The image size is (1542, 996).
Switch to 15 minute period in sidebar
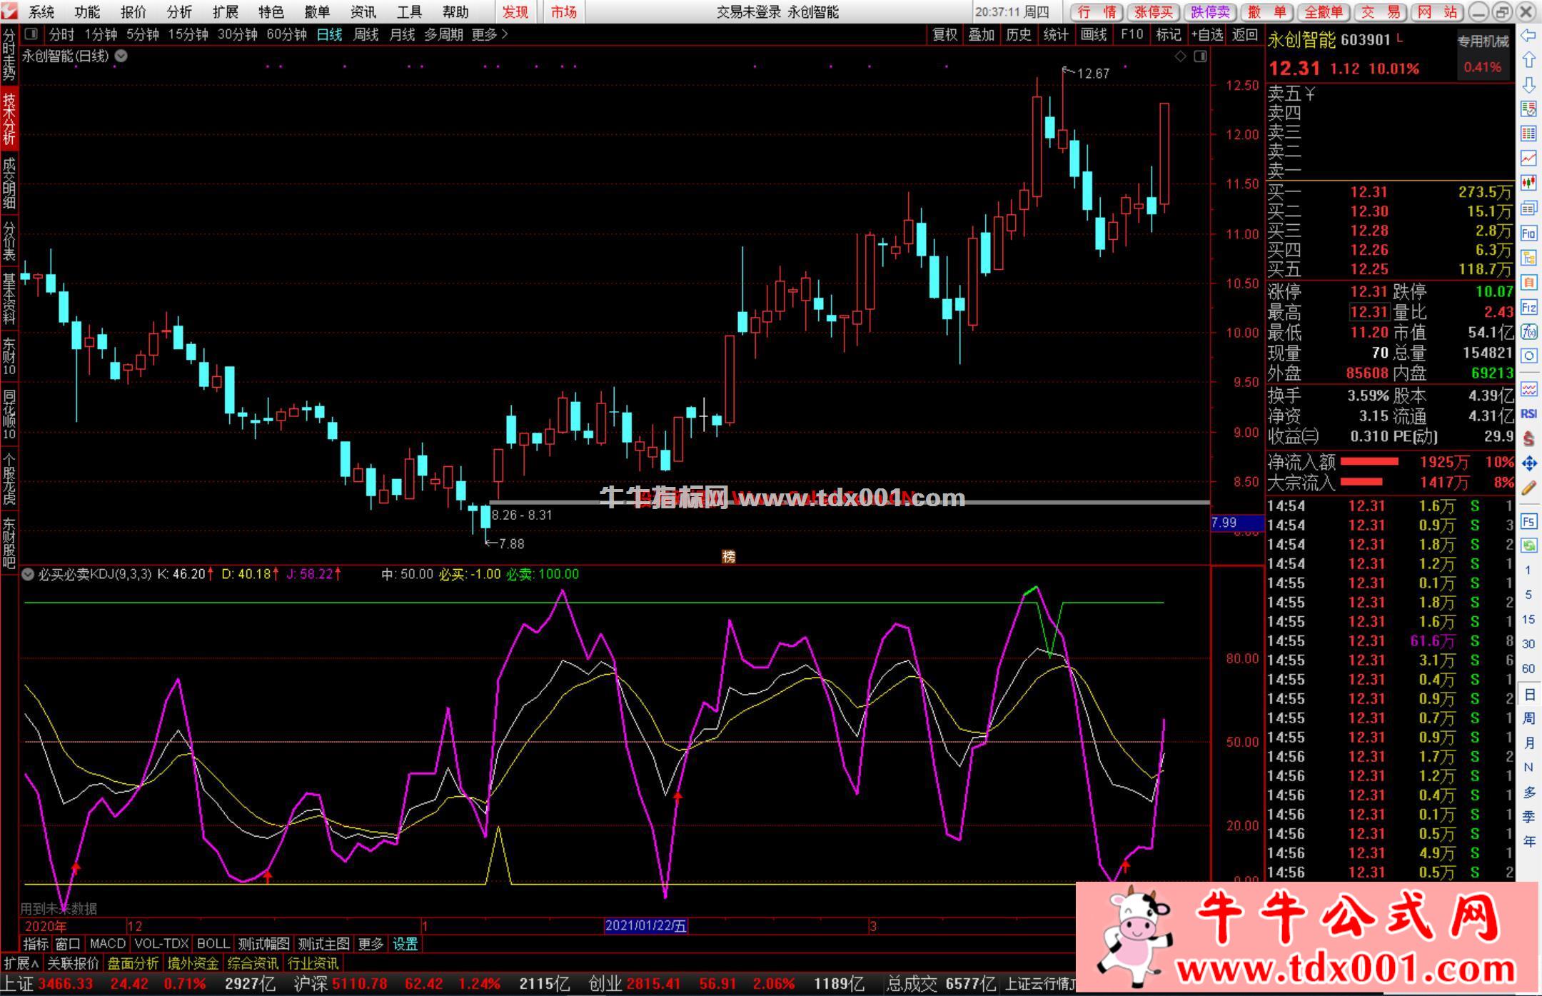point(1528,619)
